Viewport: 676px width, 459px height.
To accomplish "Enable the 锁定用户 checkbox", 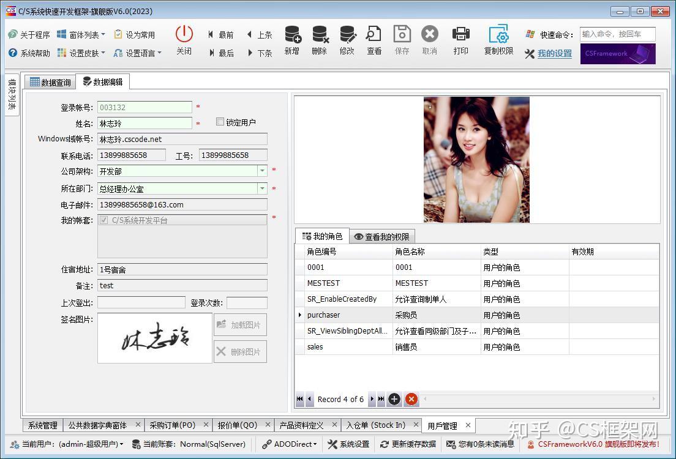I will pos(220,121).
